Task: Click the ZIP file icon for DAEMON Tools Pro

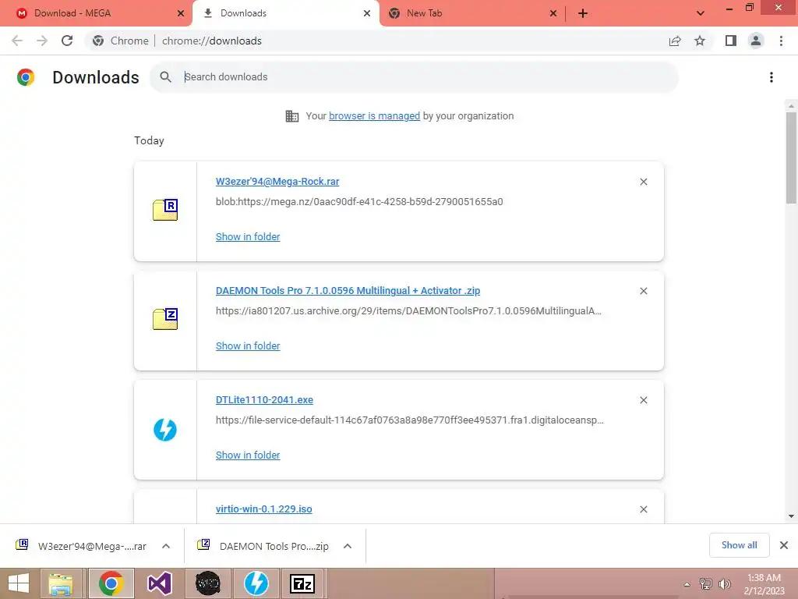Action: pyautogui.click(x=165, y=319)
